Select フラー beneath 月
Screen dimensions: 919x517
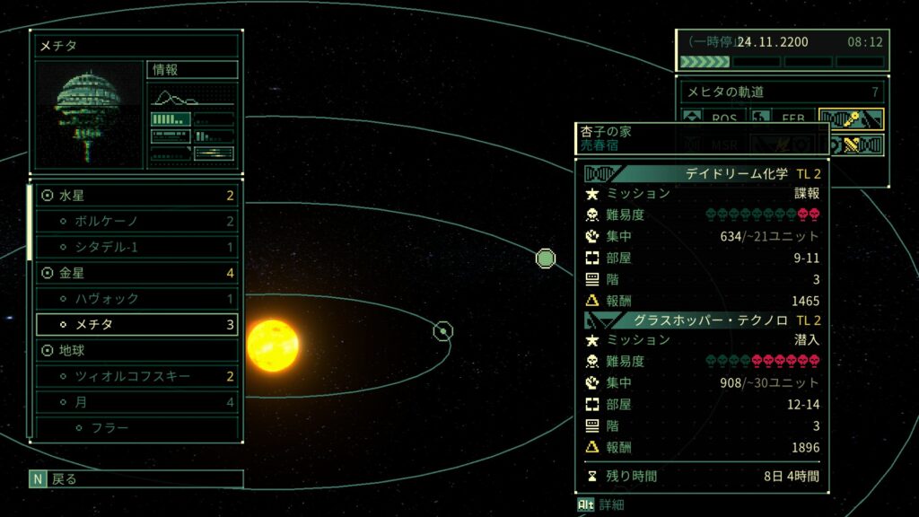[136, 427]
